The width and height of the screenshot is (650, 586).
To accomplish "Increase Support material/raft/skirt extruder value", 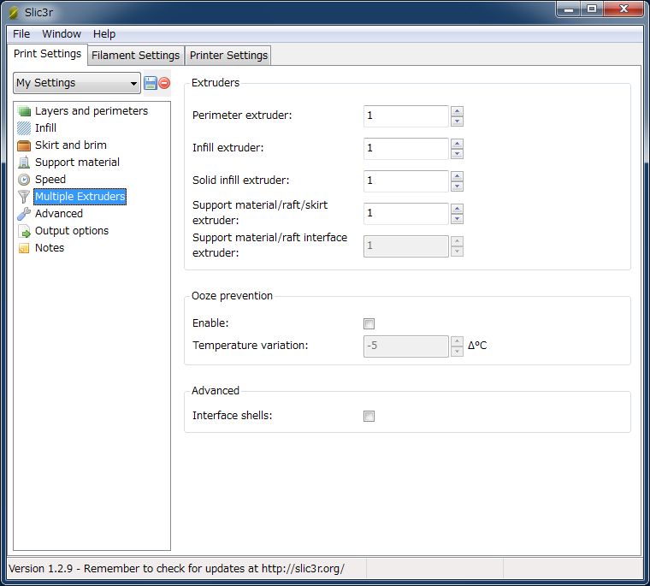I will point(457,209).
